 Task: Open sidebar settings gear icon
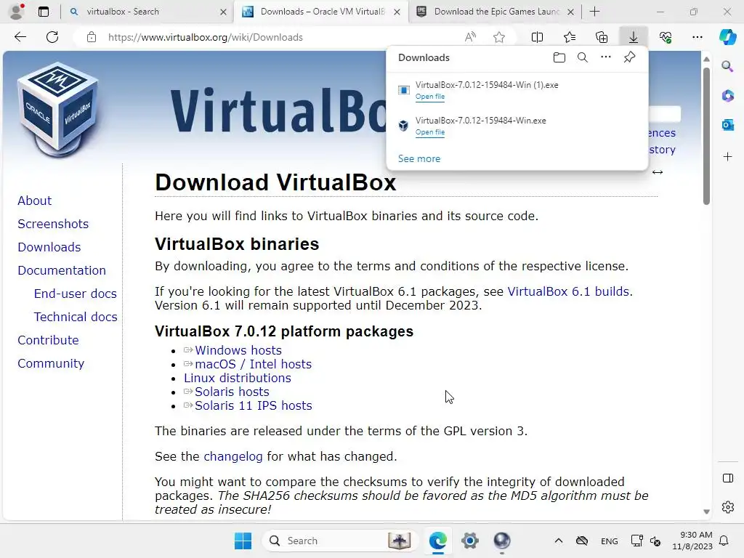point(727,507)
